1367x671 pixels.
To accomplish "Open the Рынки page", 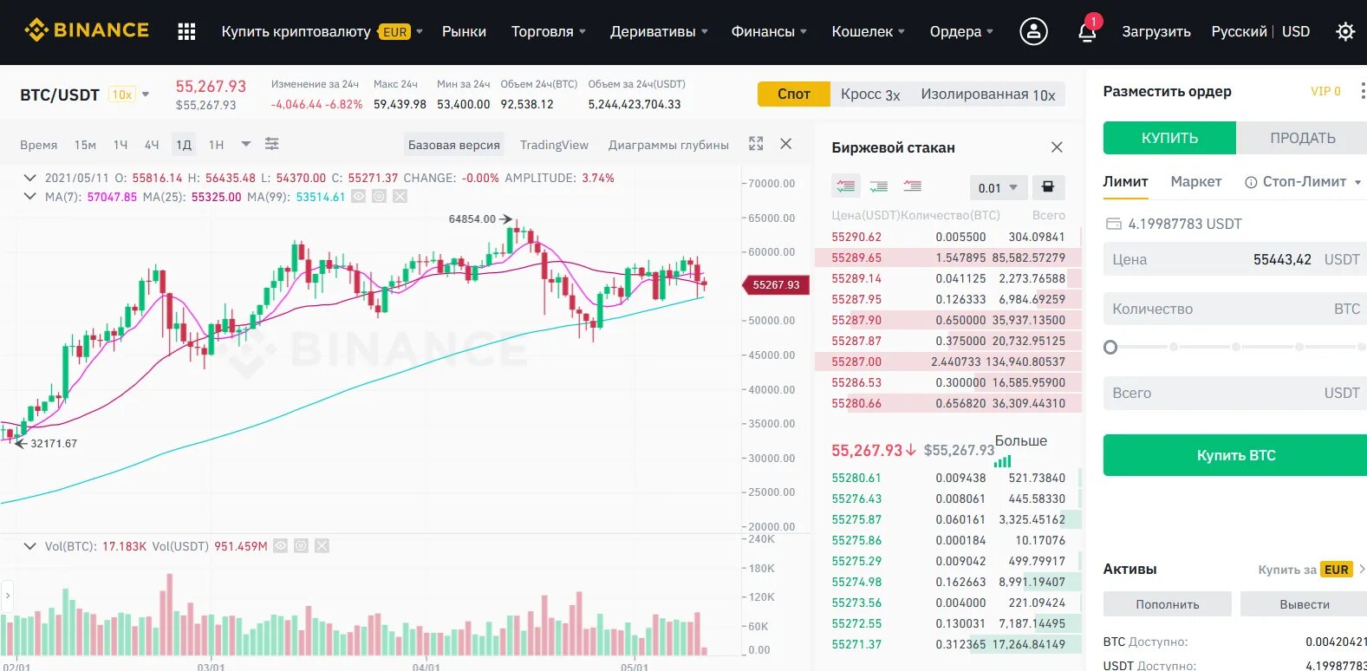I will pos(464,32).
